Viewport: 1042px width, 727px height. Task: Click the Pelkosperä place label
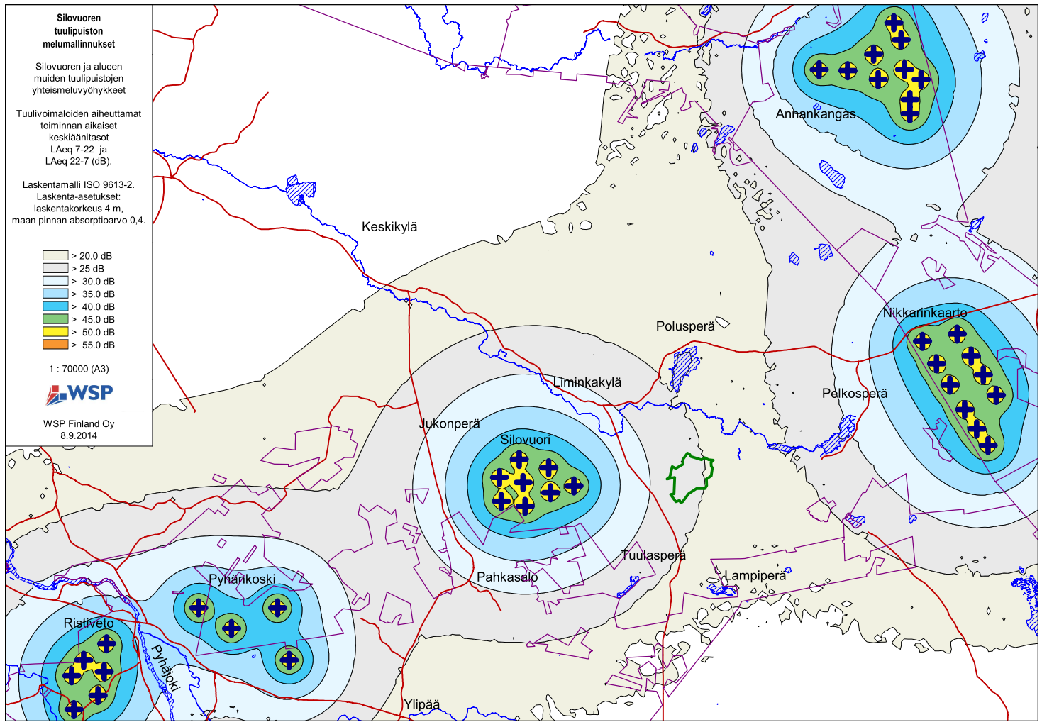(x=855, y=393)
